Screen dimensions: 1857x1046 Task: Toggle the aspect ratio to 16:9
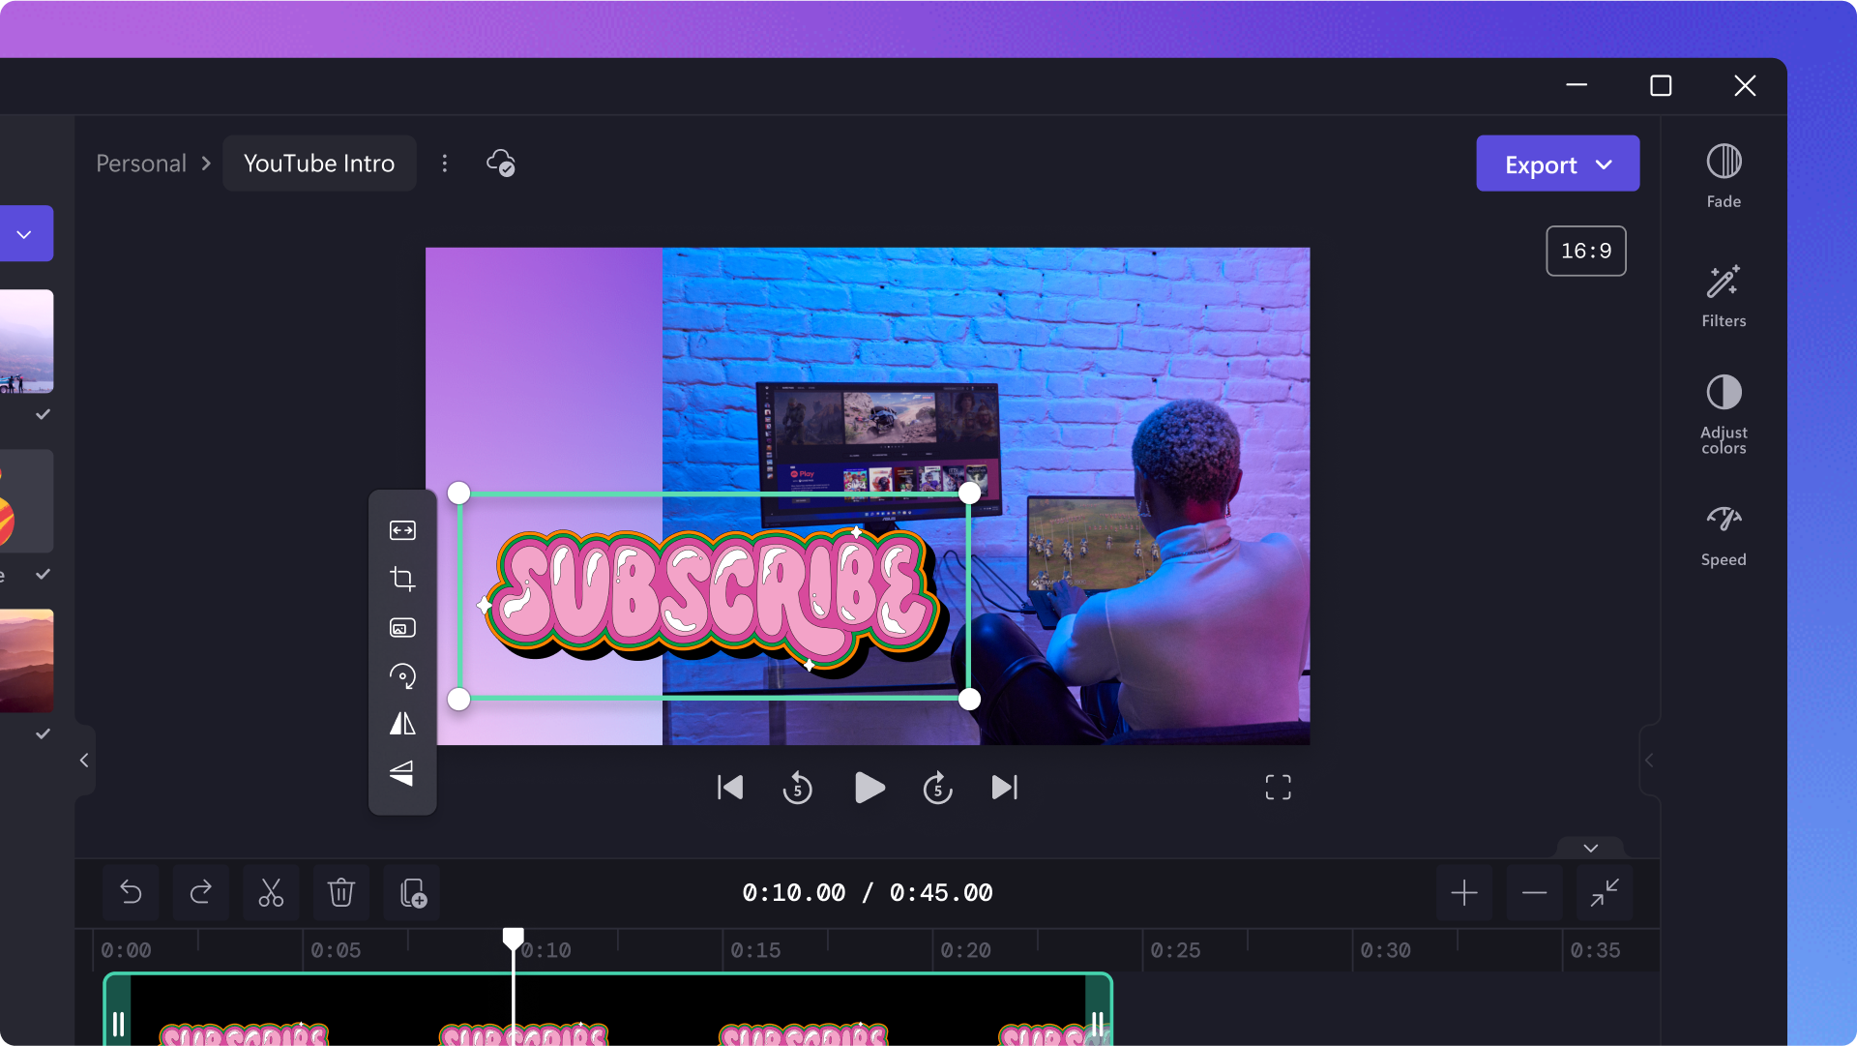pos(1586,250)
